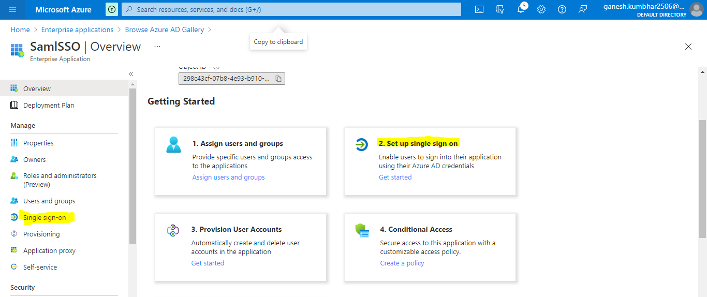Screen dimensions: 707x297
Task: Open the notifications bell icon
Action: coord(521,9)
